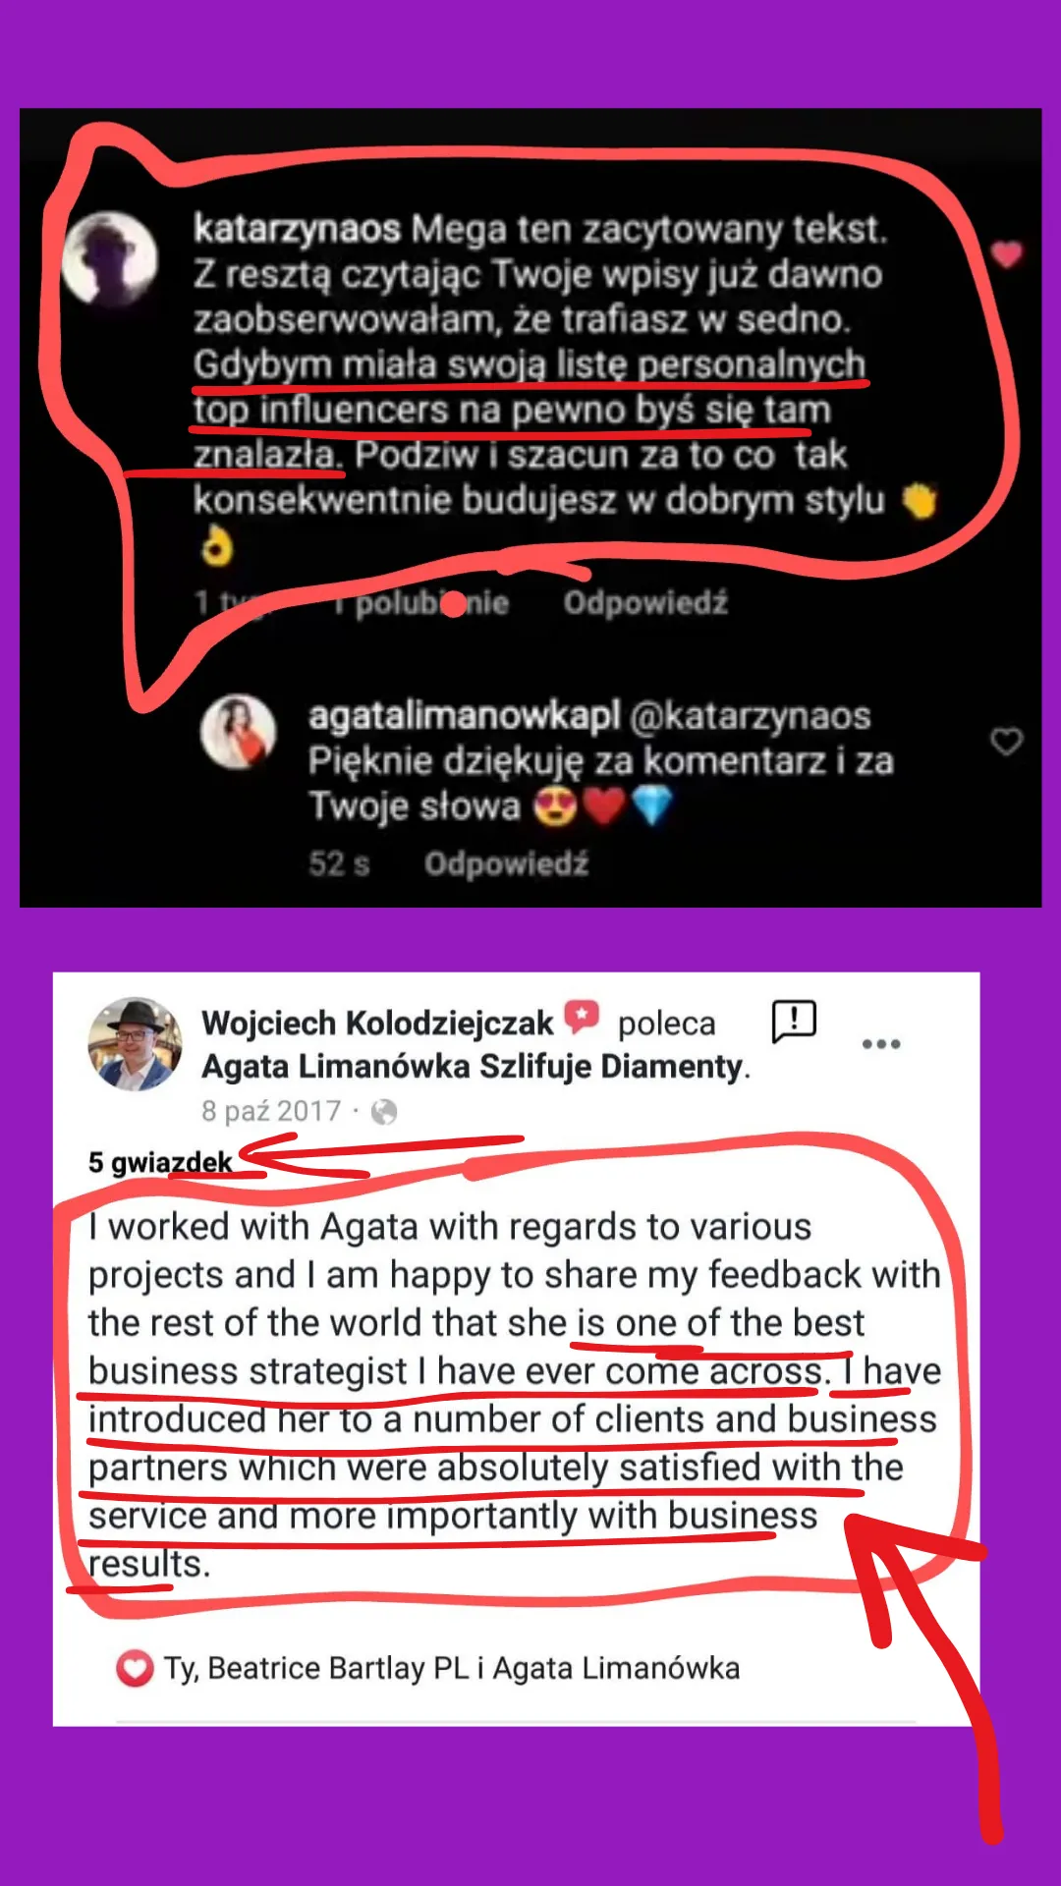
Task: Click the report exclamation speech bubble icon
Action: [794, 1022]
